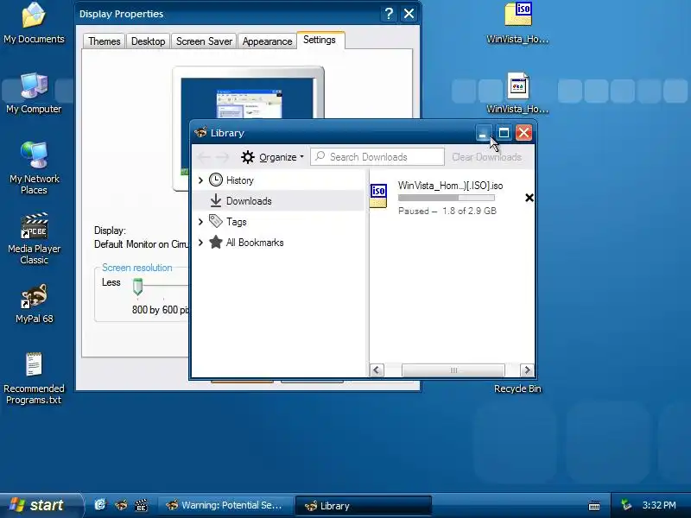Close the Library window
The height and width of the screenshot is (518, 691).
tap(523, 133)
